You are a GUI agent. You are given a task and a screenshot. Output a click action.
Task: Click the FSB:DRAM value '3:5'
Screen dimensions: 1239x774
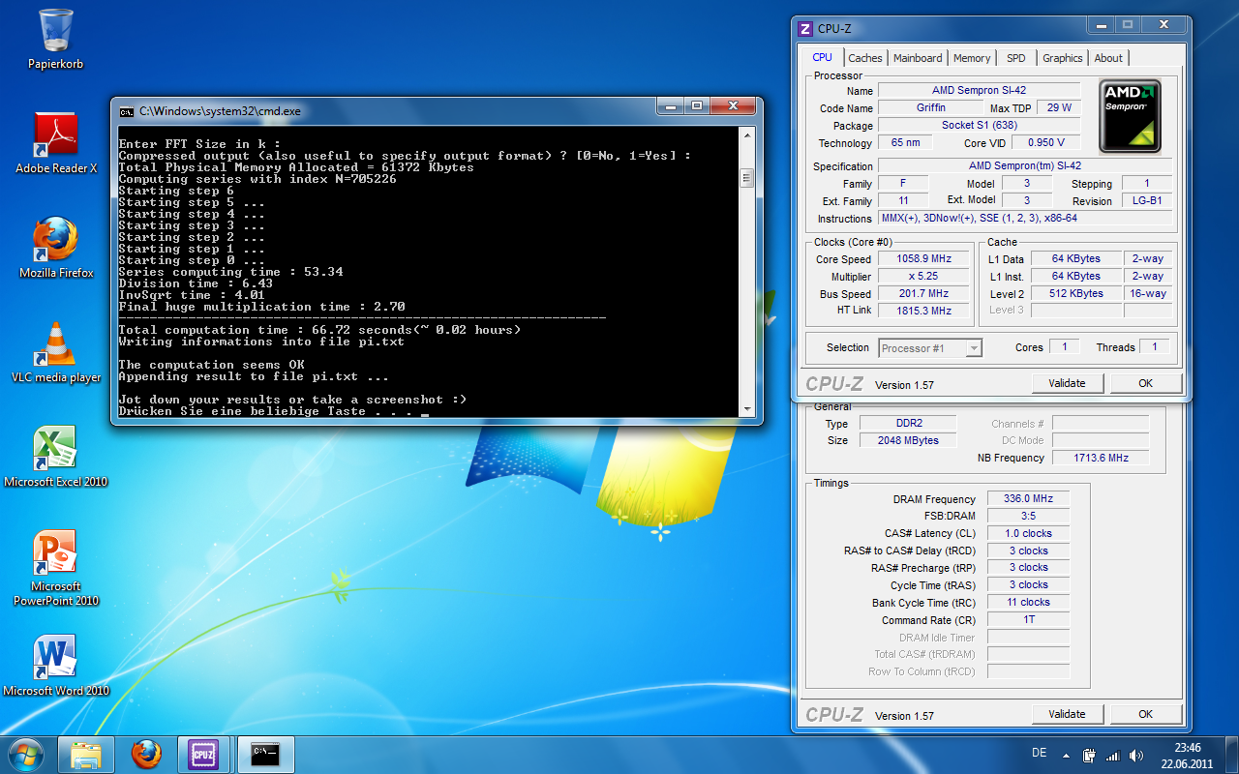coord(1028,517)
